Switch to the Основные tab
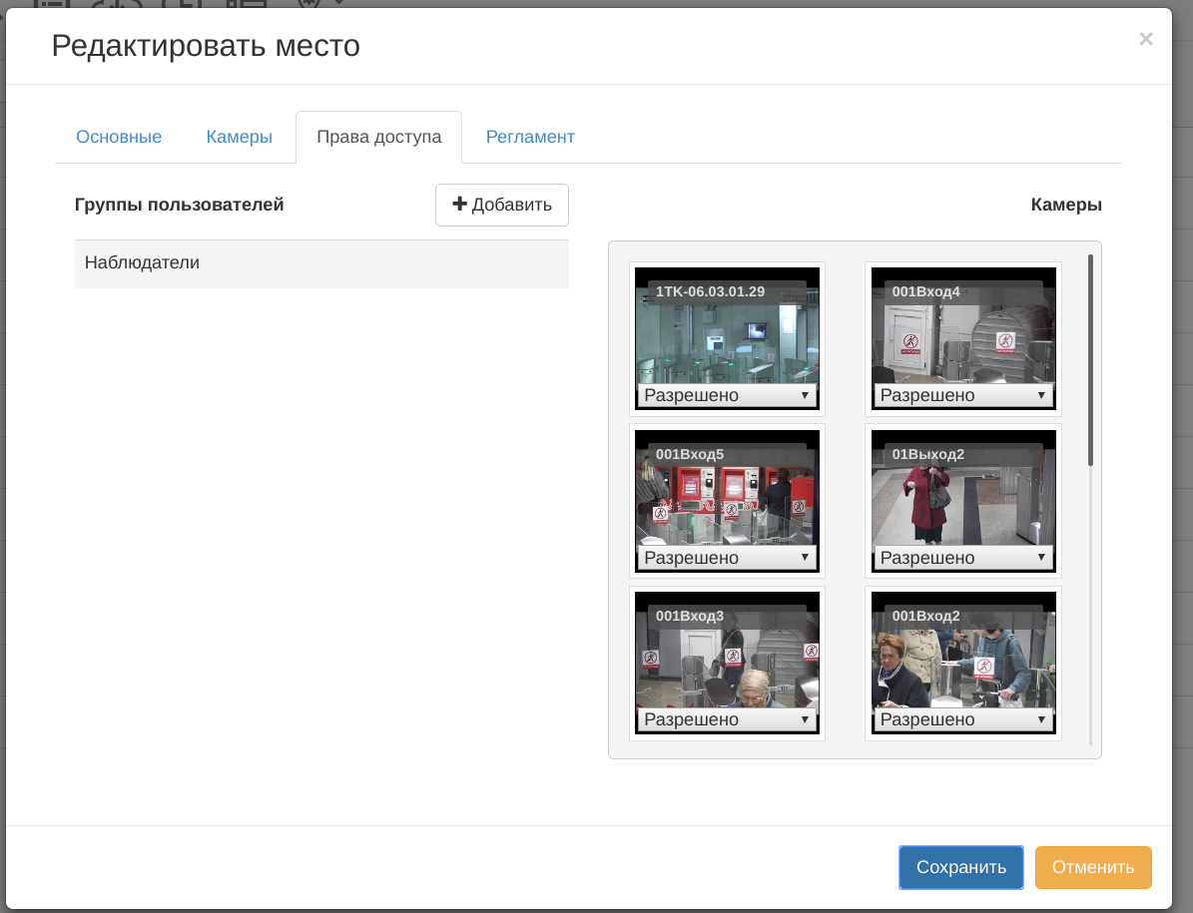Image resolution: width=1193 pixels, height=913 pixels. (119, 137)
